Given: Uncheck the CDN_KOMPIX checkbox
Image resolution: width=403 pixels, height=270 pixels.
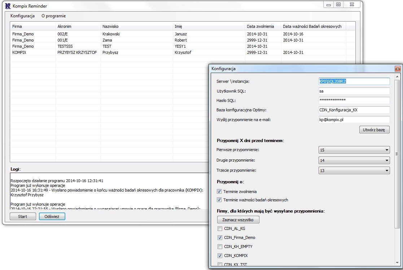Looking at the screenshot, I should (x=220, y=256).
